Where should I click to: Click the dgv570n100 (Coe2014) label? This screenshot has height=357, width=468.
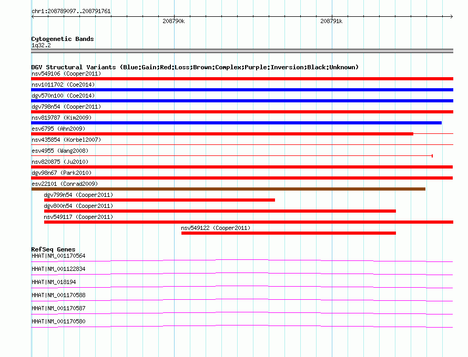click(x=63, y=96)
